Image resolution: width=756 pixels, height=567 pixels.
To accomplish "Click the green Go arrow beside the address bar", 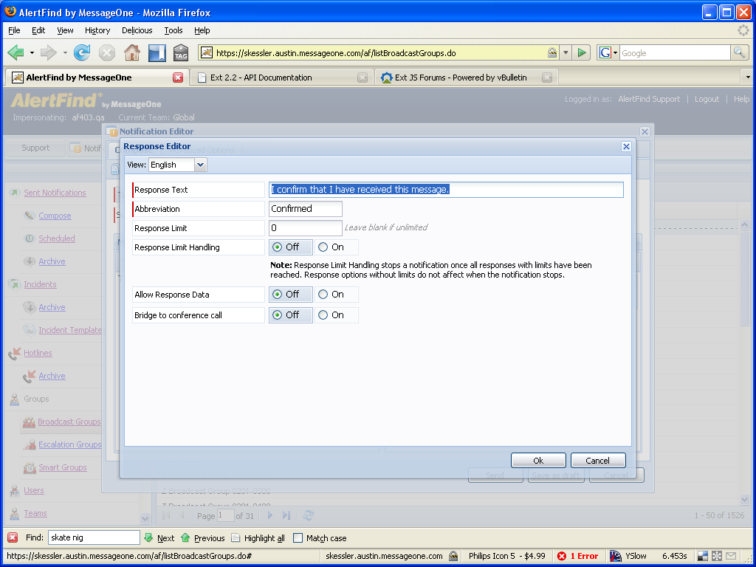I will click(x=582, y=52).
